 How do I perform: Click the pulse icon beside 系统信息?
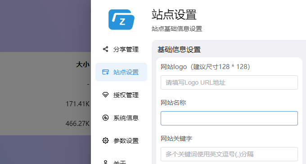point(105,118)
